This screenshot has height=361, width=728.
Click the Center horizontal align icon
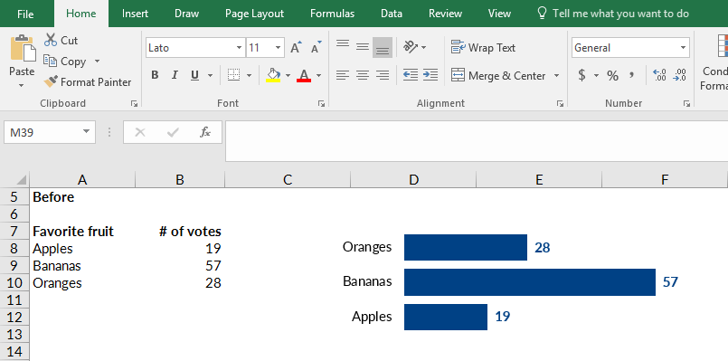pyautogui.click(x=362, y=75)
